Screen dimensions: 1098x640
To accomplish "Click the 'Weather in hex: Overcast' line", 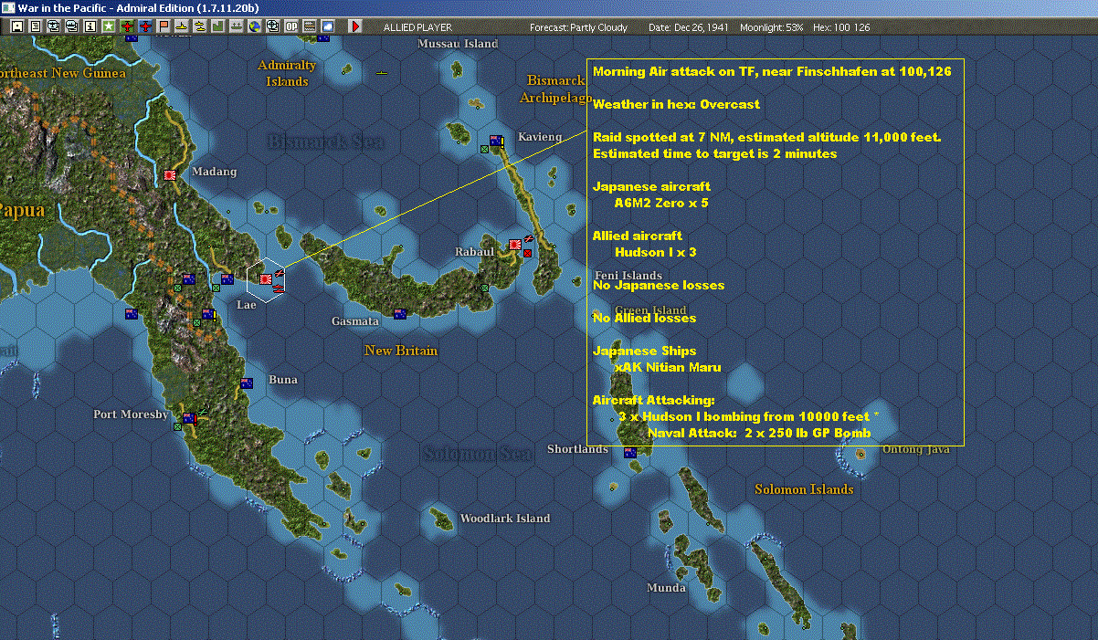I will pyautogui.click(x=676, y=104).
